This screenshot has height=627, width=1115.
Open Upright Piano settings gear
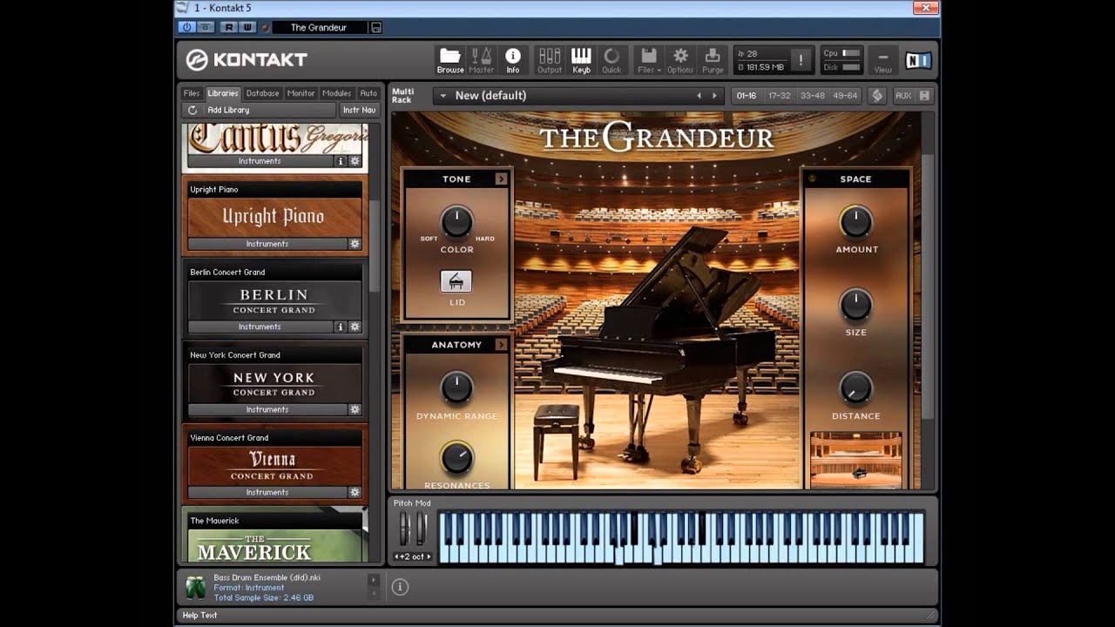tap(355, 244)
